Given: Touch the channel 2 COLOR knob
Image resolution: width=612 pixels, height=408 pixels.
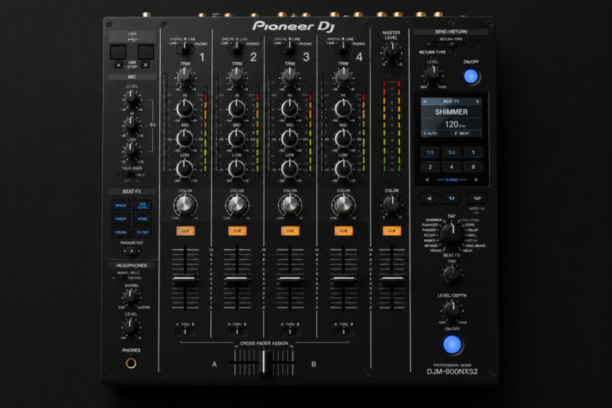Looking at the screenshot, I should point(237,204).
